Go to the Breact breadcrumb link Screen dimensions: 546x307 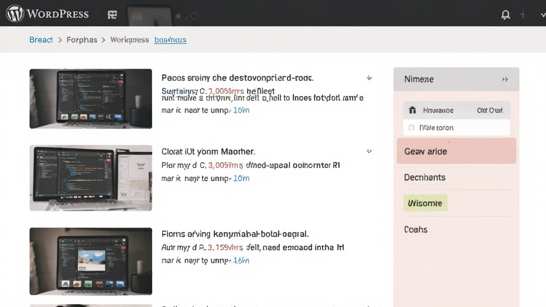tap(41, 39)
